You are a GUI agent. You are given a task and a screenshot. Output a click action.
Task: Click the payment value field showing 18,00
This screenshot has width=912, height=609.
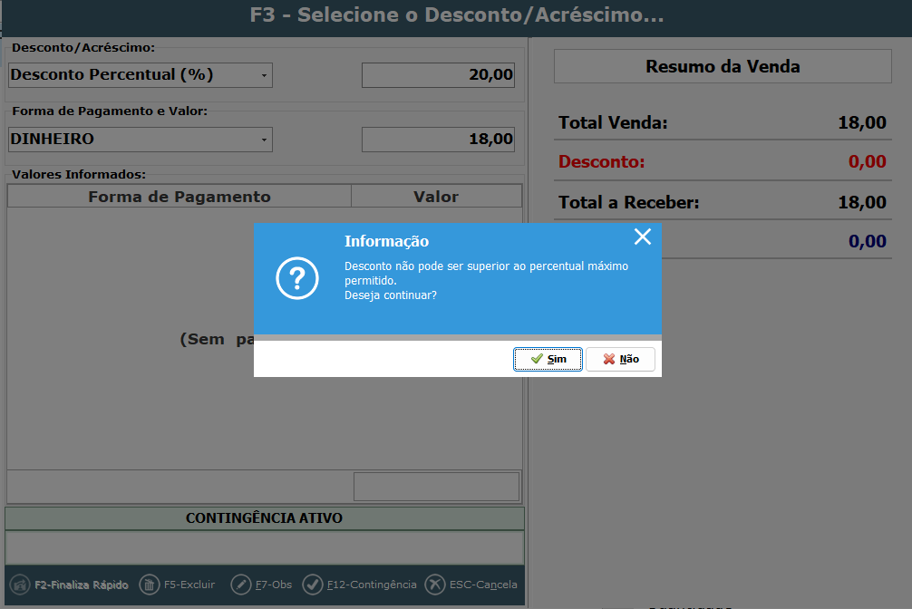(x=438, y=140)
